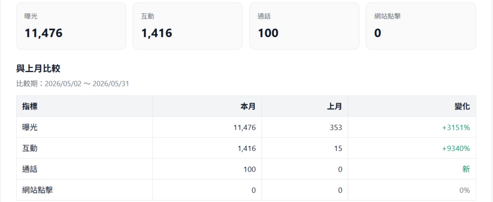Select the 通話 summary card
This screenshot has height=202, width=493.
[304, 26]
